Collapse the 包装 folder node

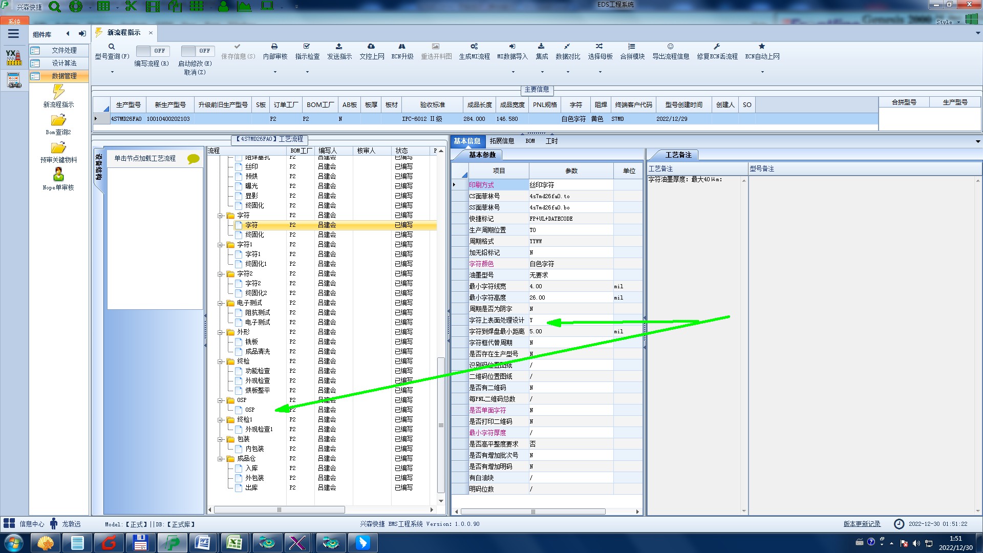point(220,439)
